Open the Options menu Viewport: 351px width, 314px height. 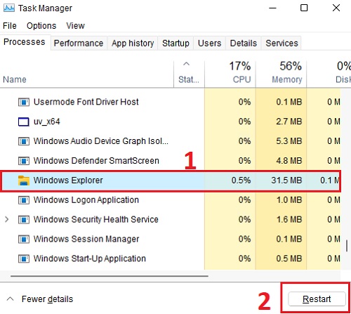41,26
